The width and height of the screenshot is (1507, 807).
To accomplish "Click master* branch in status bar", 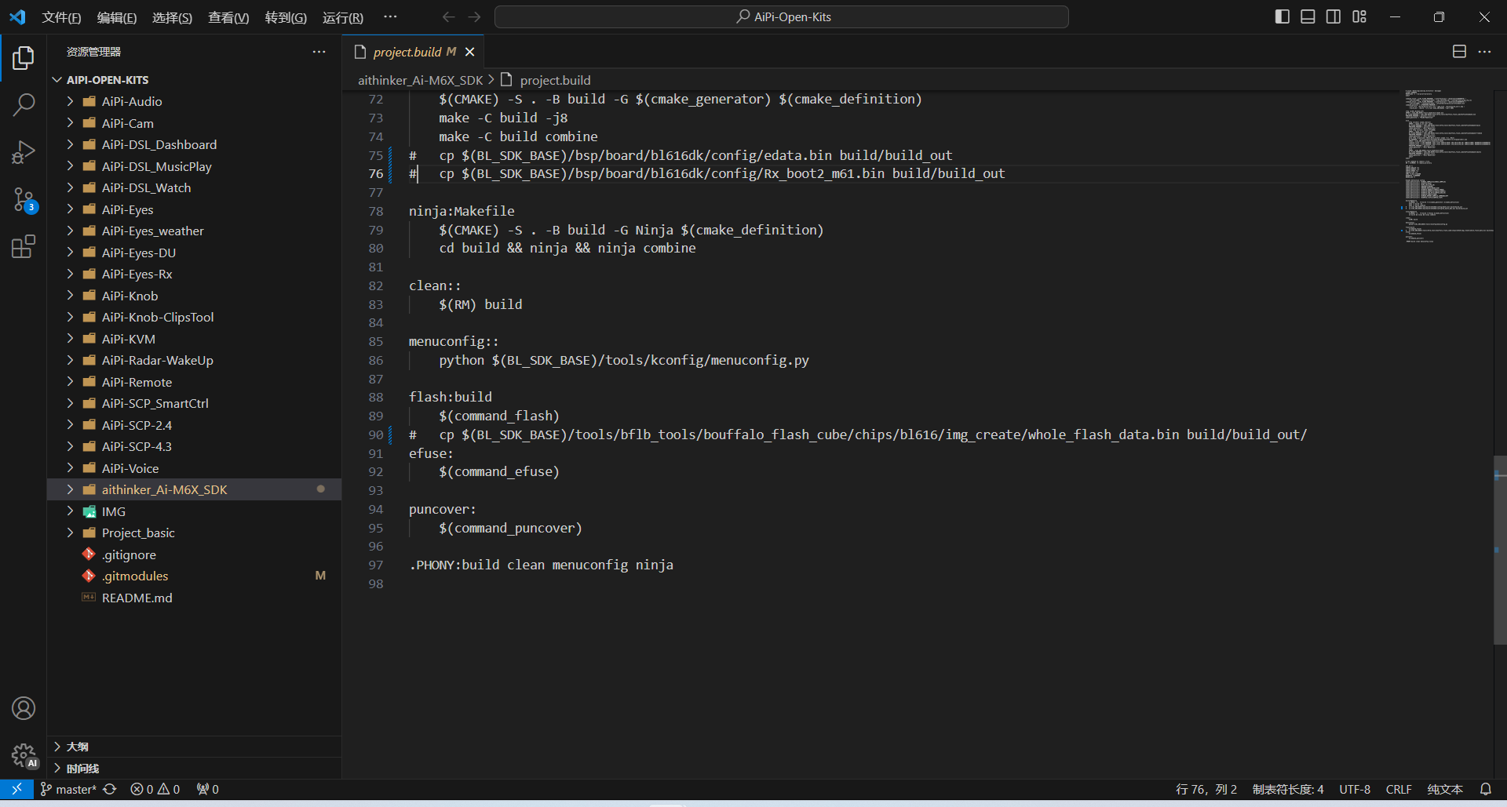I will (69, 789).
